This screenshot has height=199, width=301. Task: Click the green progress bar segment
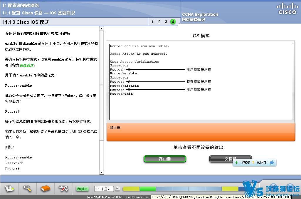coord(148,189)
